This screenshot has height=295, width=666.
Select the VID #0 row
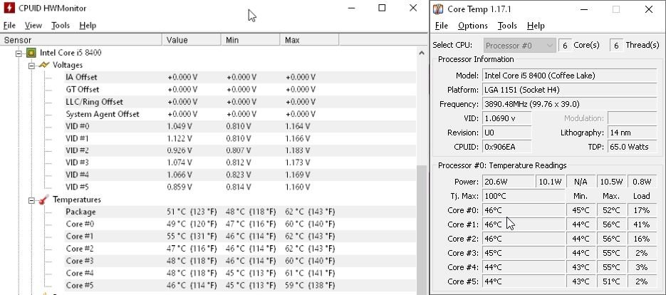(240, 126)
